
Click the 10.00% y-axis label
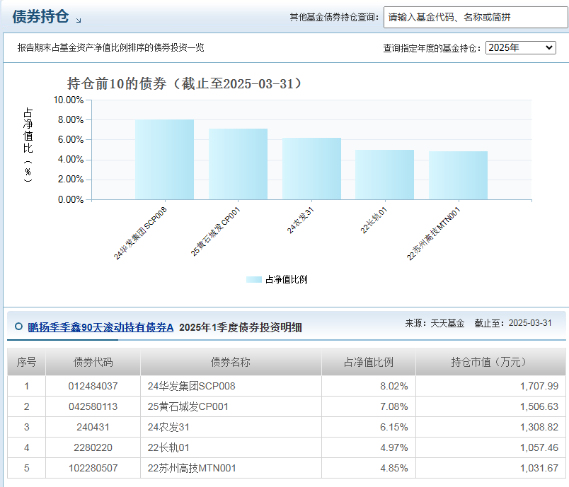point(69,100)
